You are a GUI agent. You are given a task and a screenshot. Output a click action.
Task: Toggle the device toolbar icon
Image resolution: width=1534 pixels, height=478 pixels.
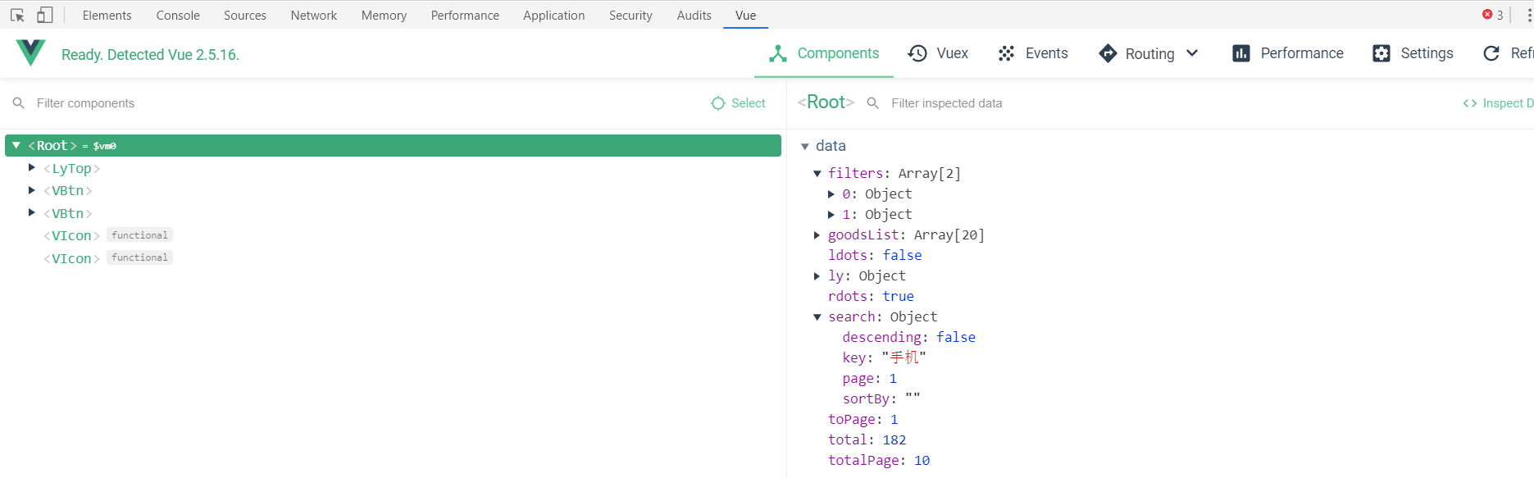click(x=45, y=15)
